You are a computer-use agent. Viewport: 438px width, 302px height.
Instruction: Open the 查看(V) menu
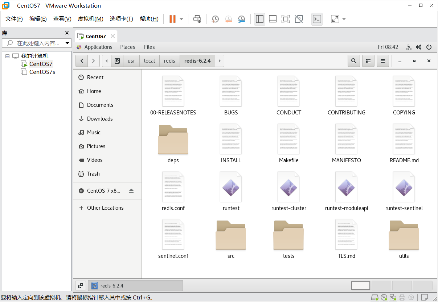pos(62,19)
